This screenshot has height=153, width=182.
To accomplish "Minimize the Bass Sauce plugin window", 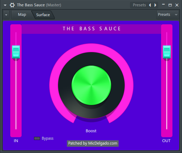I will tap(163, 5).
